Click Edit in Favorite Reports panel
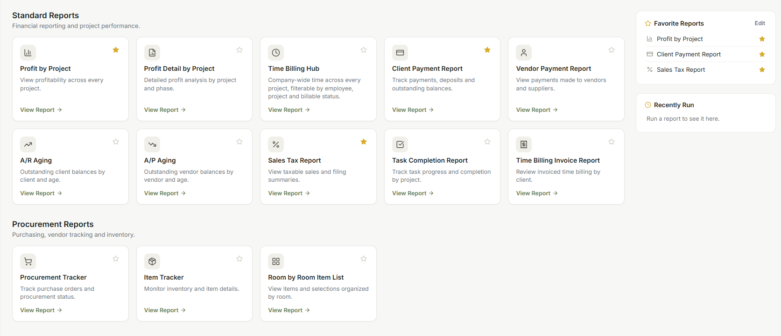This screenshot has height=336, width=781. tap(760, 23)
